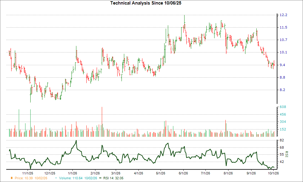Click the 11/1/25 date label
Viewport: 303px width, 182px height.
point(28,173)
